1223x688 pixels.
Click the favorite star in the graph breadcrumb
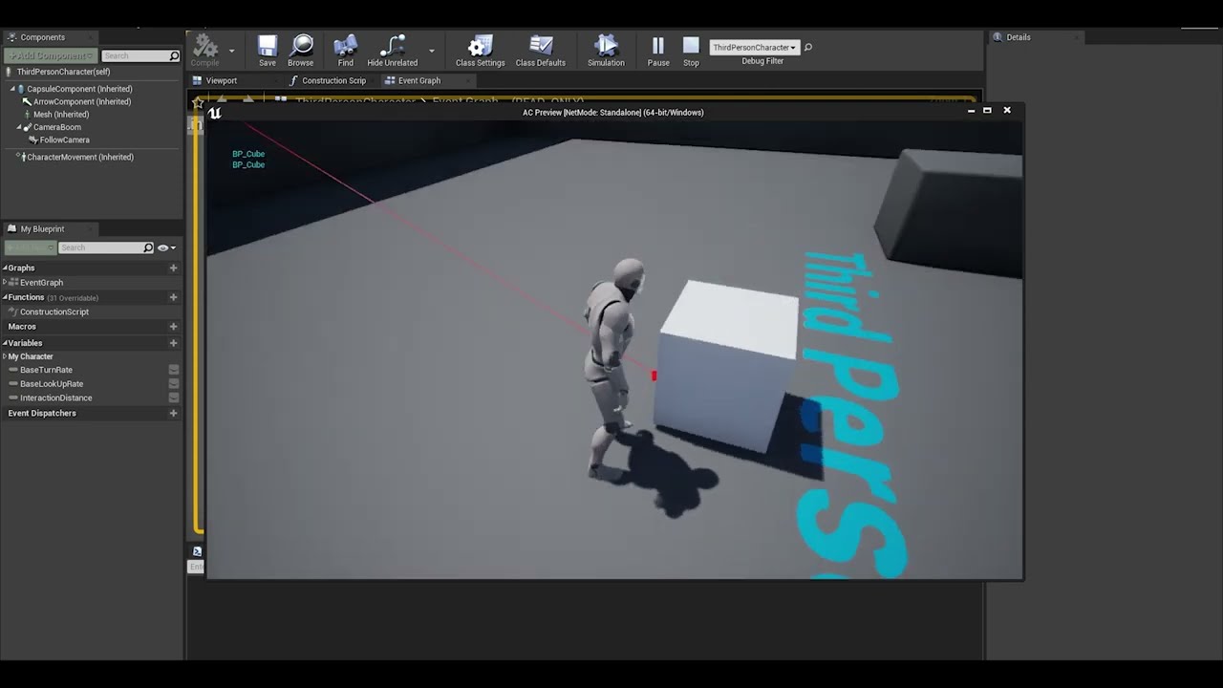(x=199, y=101)
